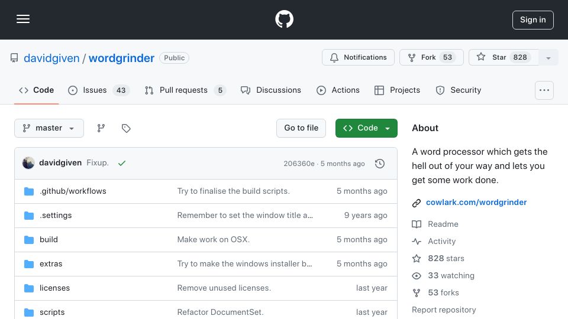Go to the GitHub homepage logo
This screenshot has width=568, height=319.
coord(284,19)
